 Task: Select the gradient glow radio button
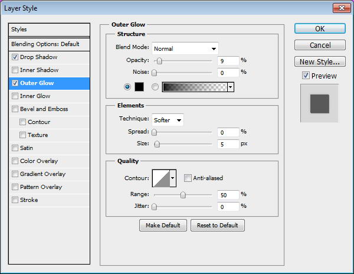(x=155, y=87)
